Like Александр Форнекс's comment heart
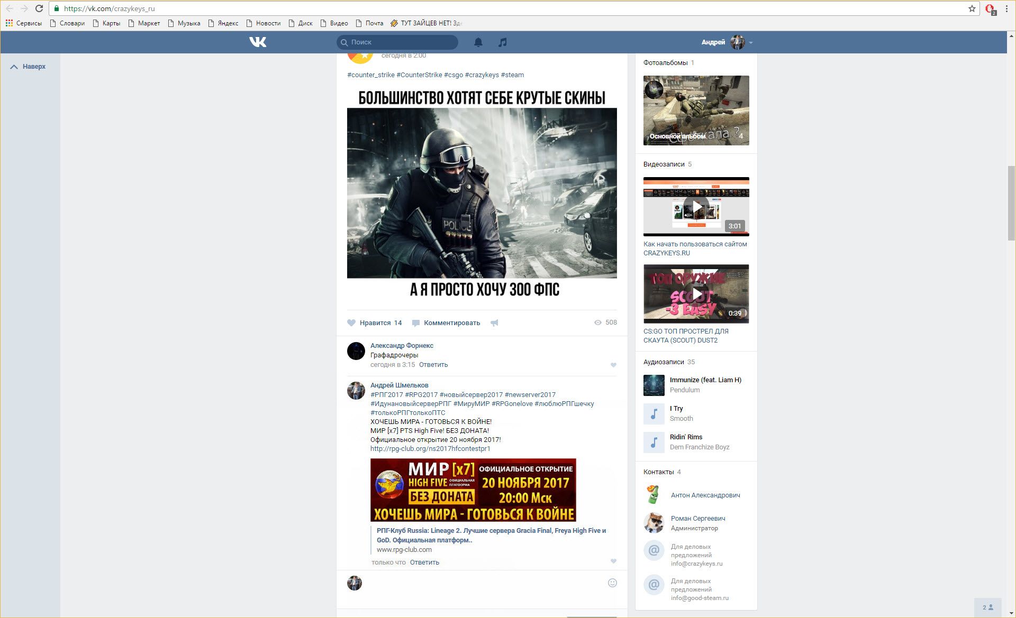The width and height of the screenshot is (1016, 618). 613,365
